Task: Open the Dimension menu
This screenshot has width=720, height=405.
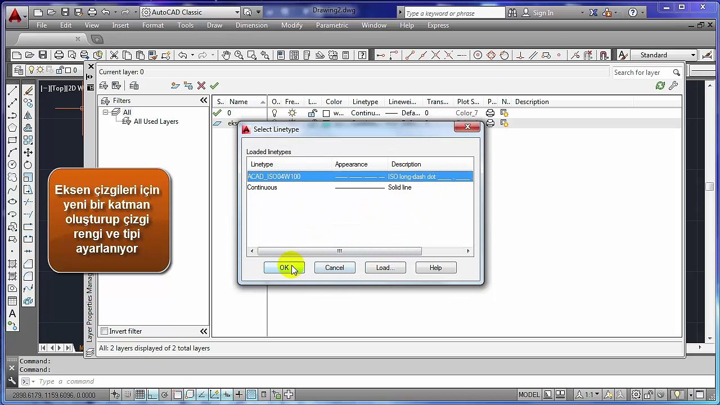Action: (251, 25)
